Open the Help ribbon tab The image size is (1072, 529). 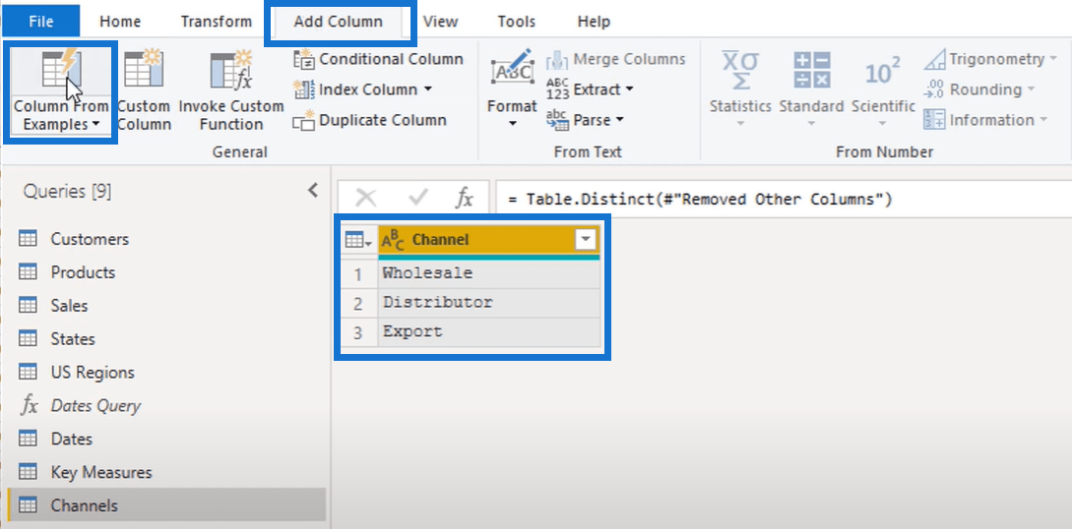pyautogui.click(x=594, y=22)
